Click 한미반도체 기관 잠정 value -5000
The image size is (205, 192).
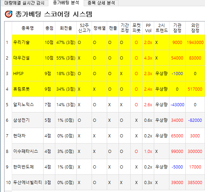point(177,167)
